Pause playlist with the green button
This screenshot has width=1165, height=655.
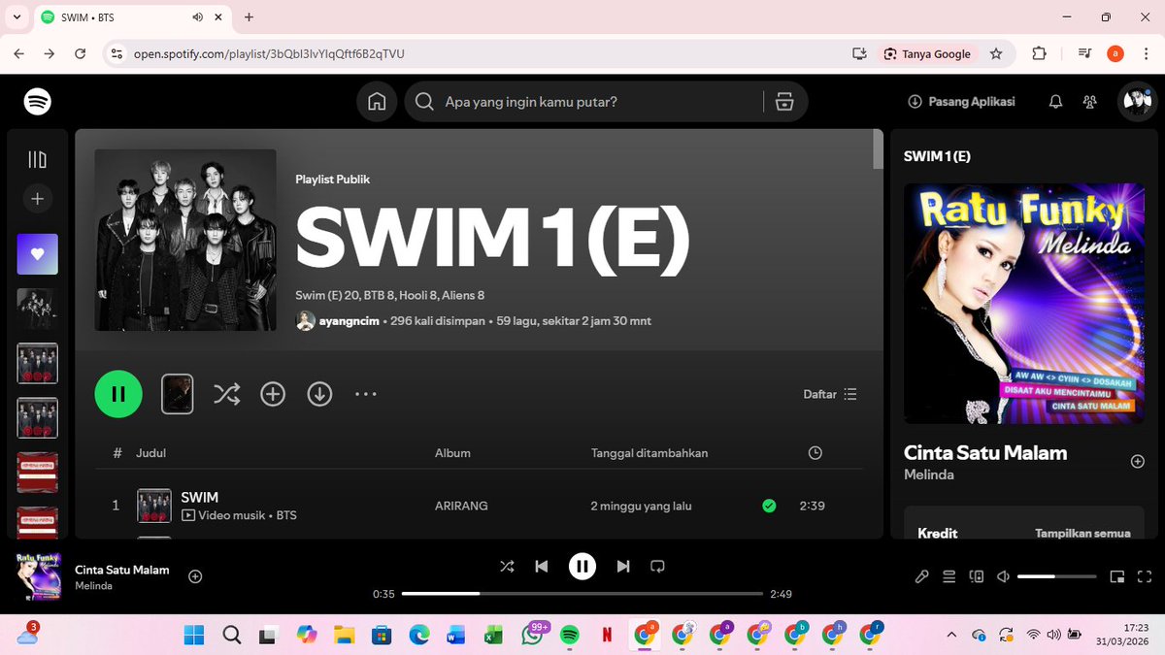118,394
